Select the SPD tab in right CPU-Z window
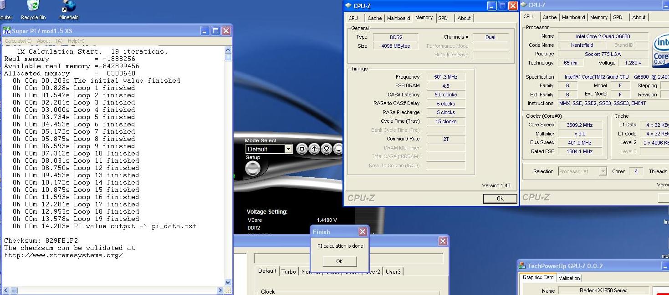This screenshot has height=295, width=669. pyautogui.click(x=618, y=17)
